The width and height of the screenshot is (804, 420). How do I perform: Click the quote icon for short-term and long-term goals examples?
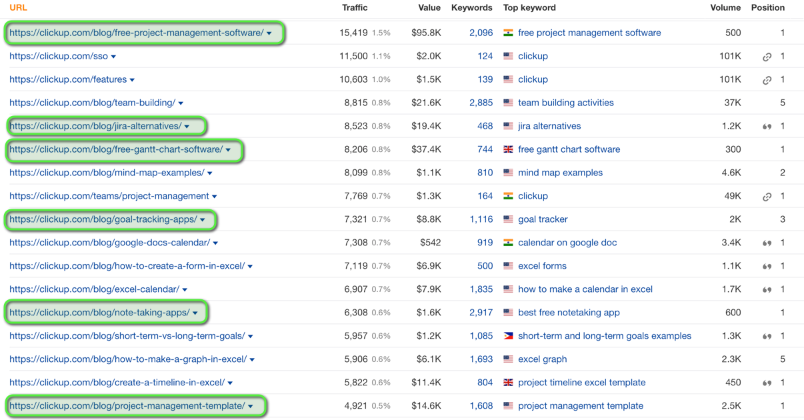coord(767,337)
